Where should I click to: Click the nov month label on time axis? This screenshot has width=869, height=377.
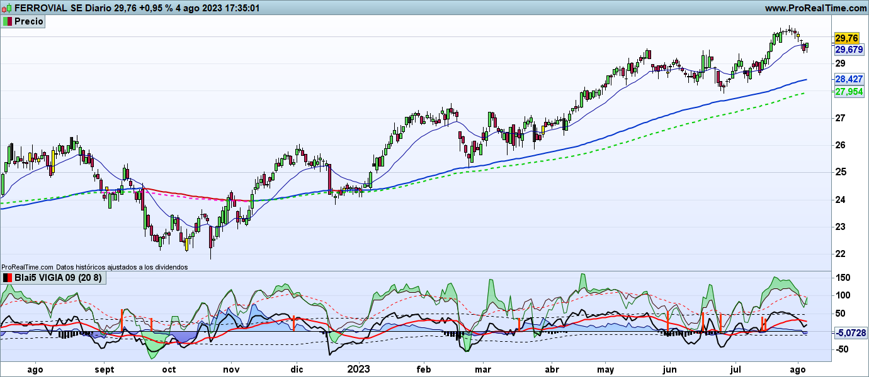pos(232,369)
